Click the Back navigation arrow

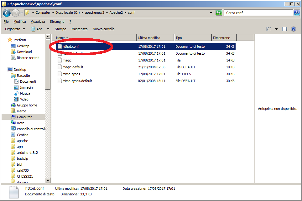pos(7,13)
